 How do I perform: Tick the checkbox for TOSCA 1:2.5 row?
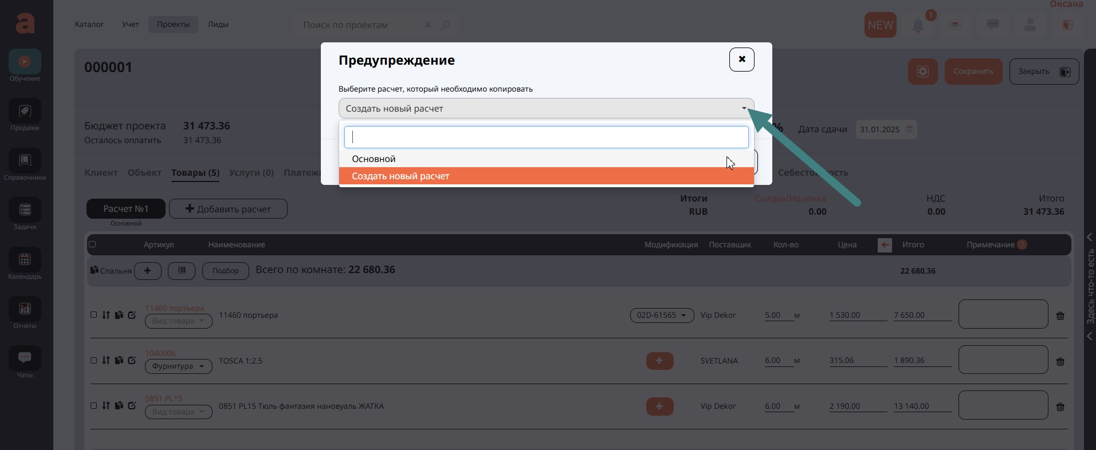coord(94,361)
